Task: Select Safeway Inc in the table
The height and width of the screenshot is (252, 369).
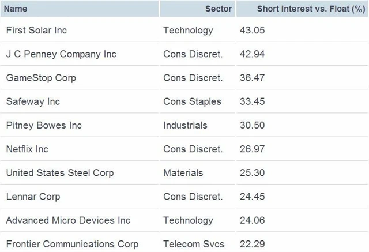Action: (33, 101)
